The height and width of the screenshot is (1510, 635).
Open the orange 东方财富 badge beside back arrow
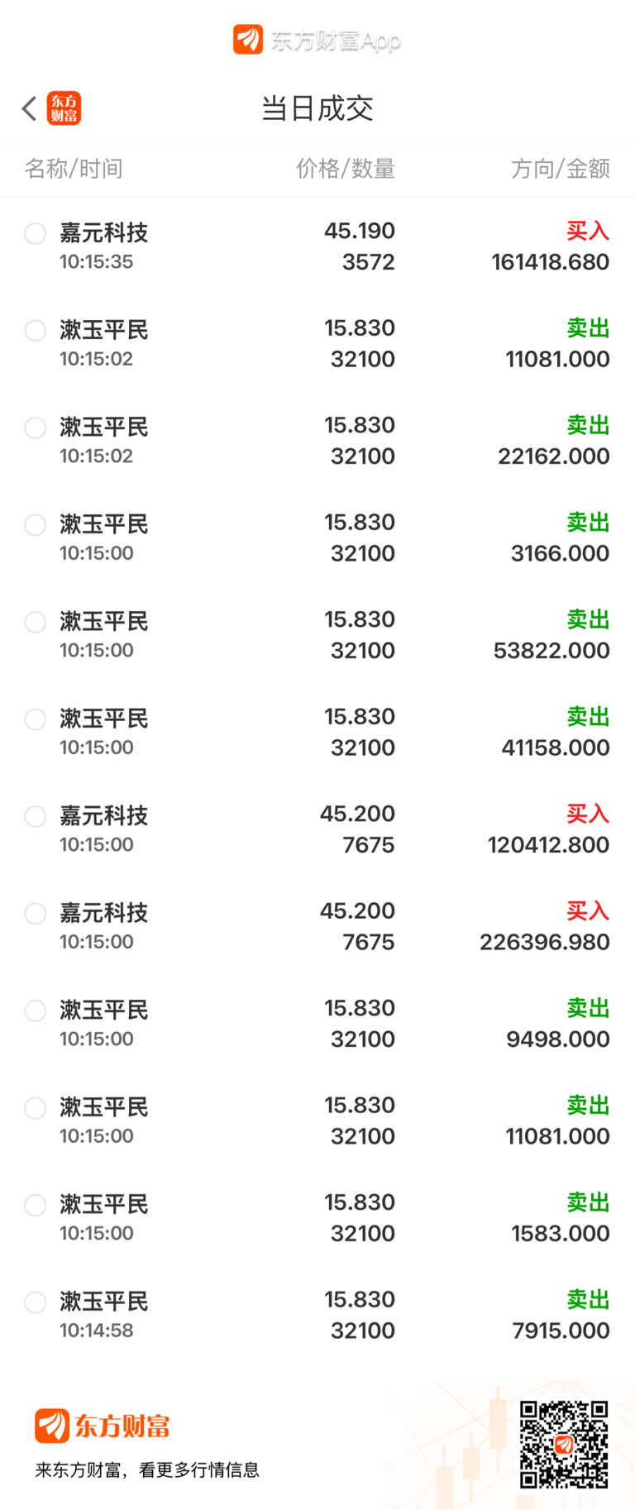click(x=64, y=108)
